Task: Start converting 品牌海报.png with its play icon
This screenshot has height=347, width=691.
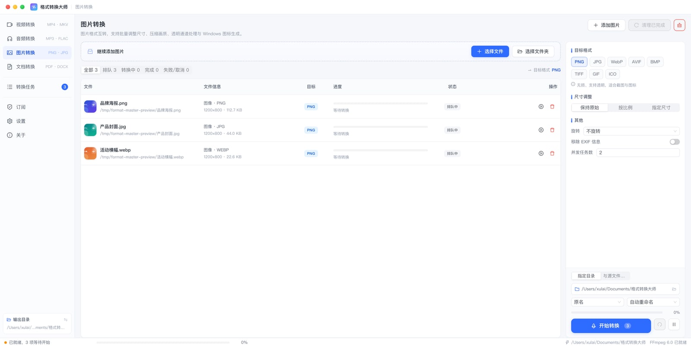Action: [x=541, y=107]
